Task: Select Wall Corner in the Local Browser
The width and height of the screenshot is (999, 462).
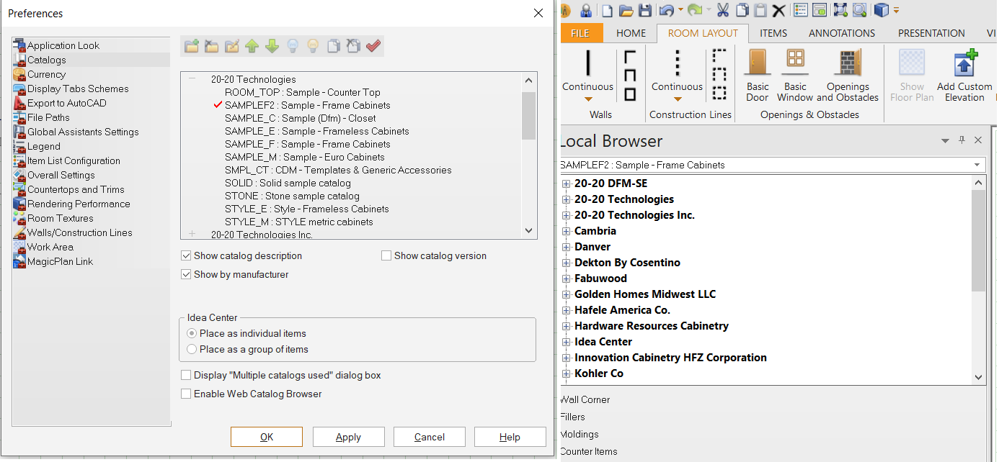Action: [585, 399]
